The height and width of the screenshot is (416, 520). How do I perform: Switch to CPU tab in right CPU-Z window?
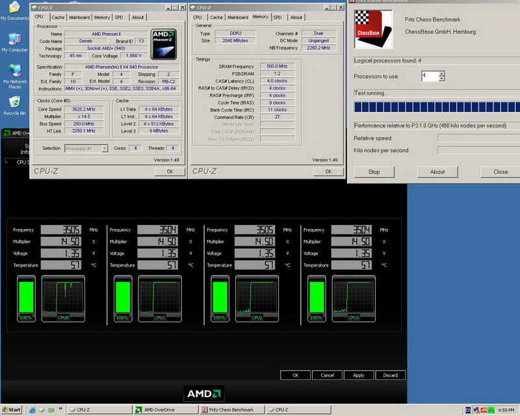coord(198,18)
